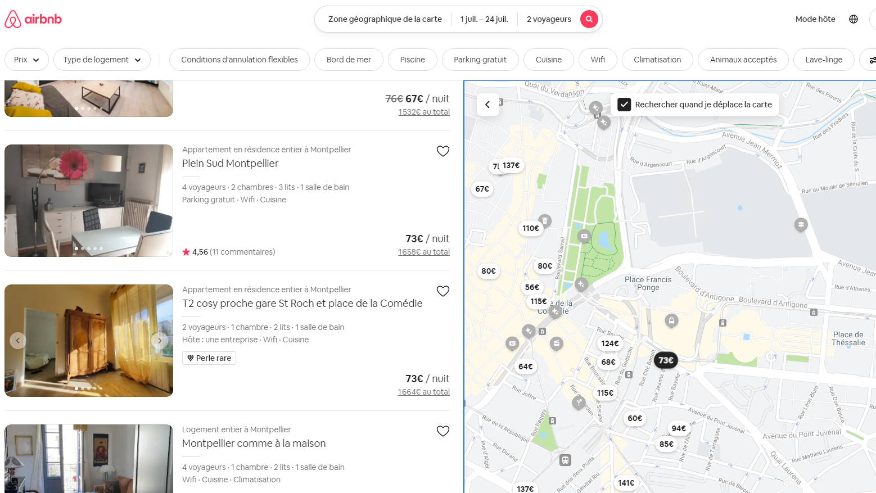Image resolution: width=876 pixels, height=493 pixels.
Task: Heart the Montpellier comme à la maison listing
Action: pyautogui.click(x=442, y=431)
